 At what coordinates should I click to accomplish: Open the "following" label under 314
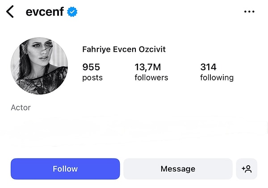(x=217, y=78)
